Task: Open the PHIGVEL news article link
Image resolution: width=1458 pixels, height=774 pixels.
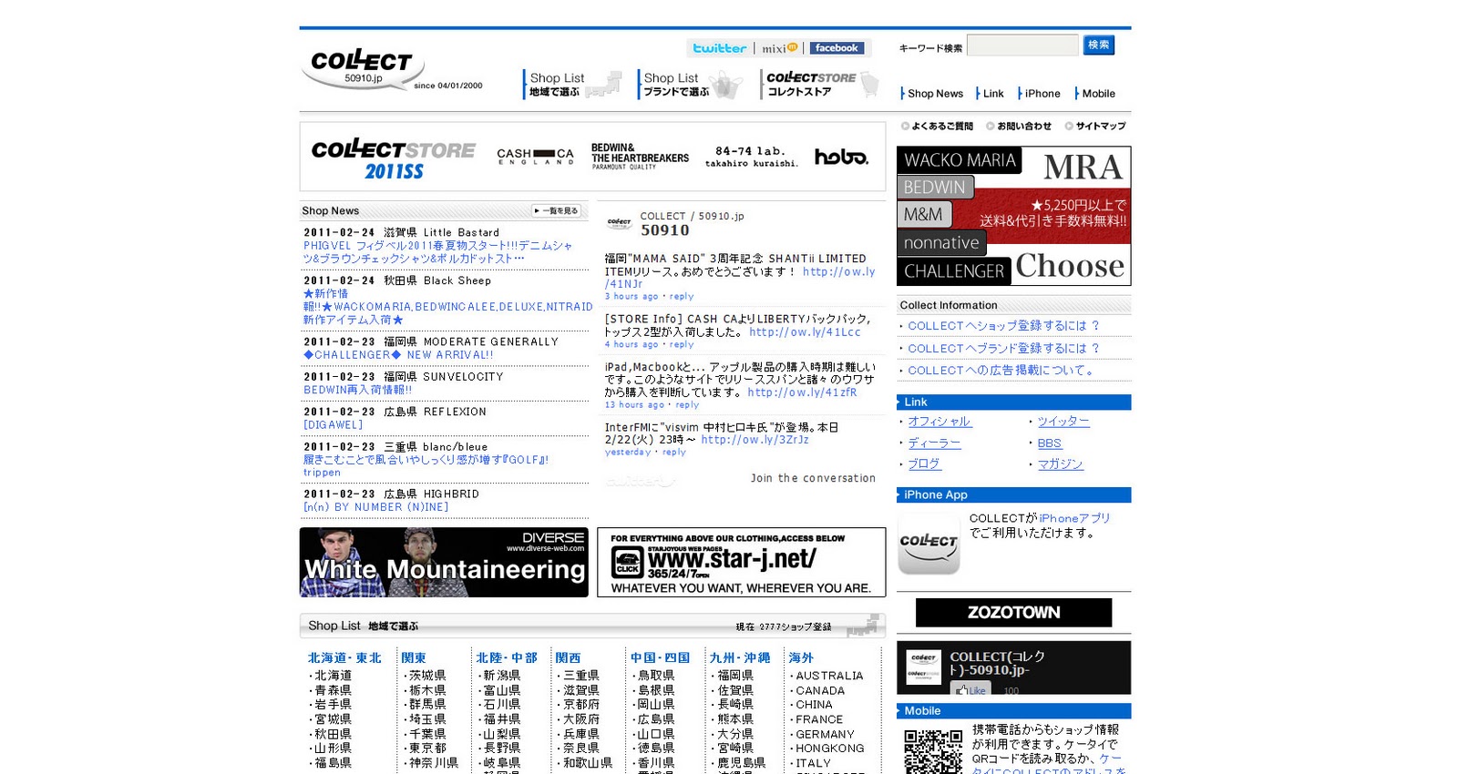Action: 438,252
